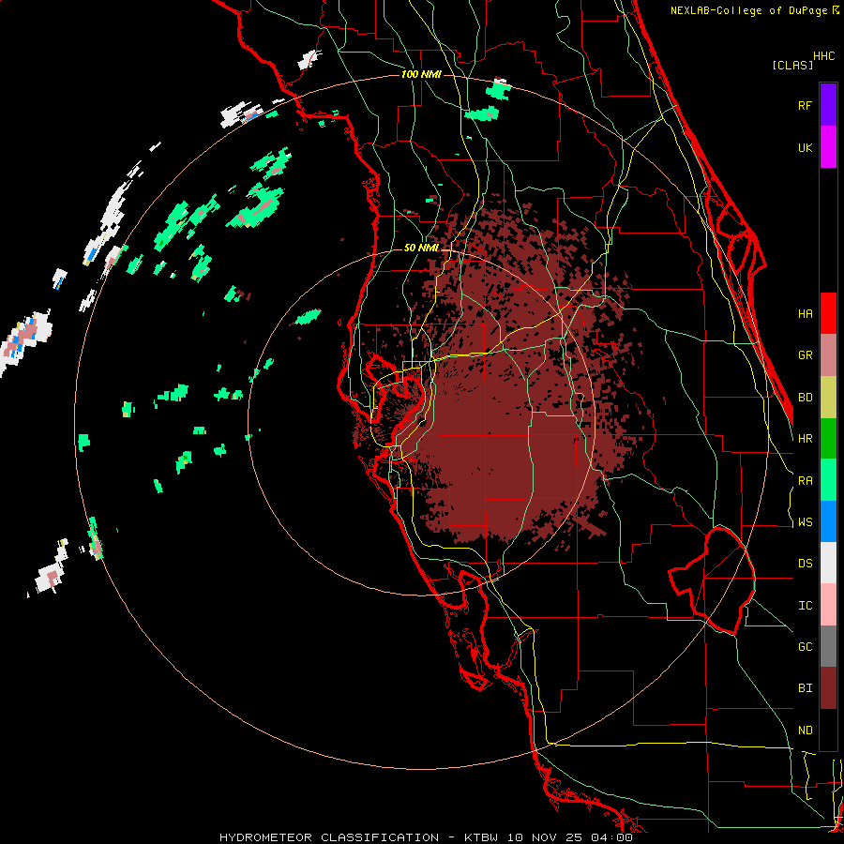The height and width of the screenshot is (844, 844).
Task: Select the BD yellow legend swatch
Action: [x=828, y=398]
